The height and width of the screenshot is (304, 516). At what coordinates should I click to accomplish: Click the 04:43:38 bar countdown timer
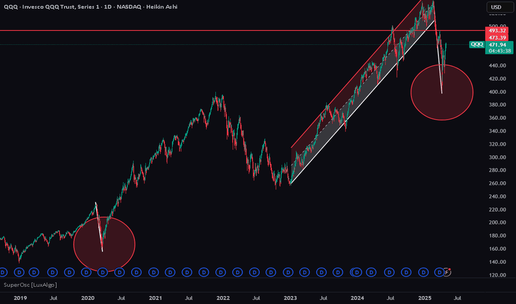[x=499, y=51]
